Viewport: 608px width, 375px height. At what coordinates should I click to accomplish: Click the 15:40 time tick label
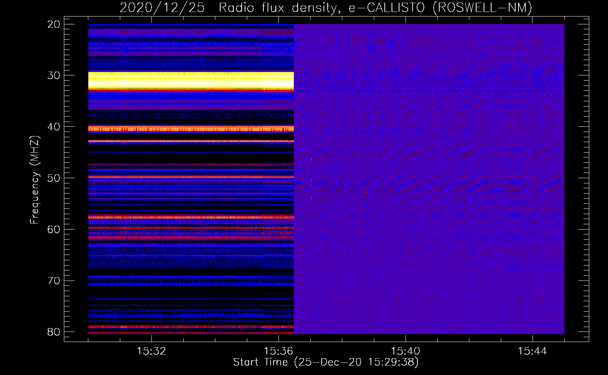tap(405, 351)
